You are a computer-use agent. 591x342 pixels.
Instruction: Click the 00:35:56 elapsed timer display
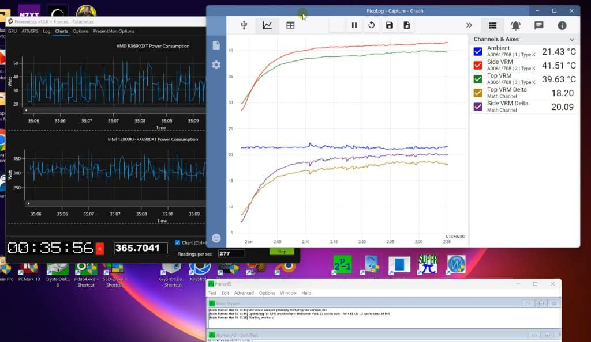tap(50, 248)
